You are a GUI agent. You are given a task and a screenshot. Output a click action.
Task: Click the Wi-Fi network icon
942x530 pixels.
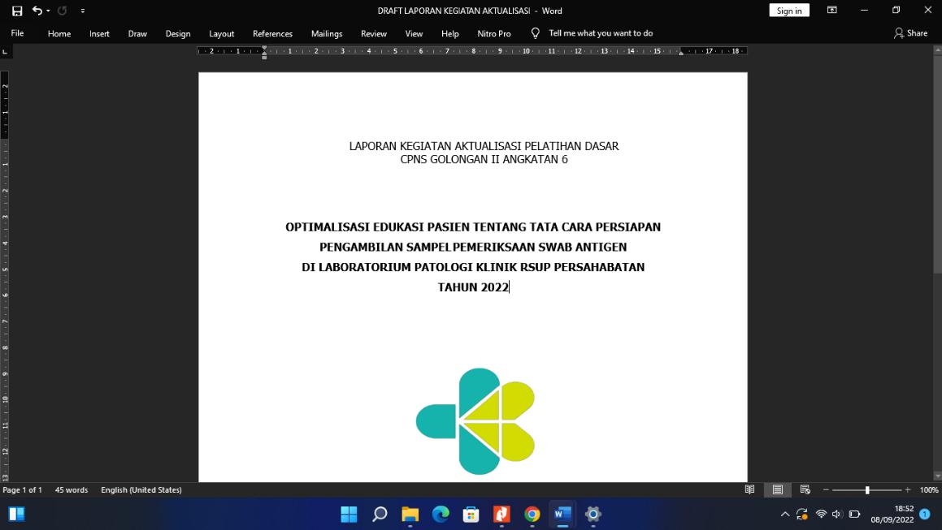pos(821,515)
